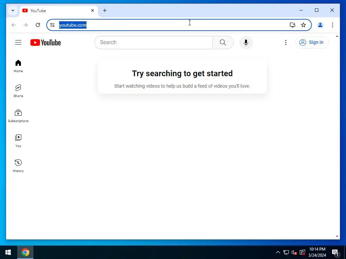
Task: Click browser back arrow
Action: [x=14, y=25]
